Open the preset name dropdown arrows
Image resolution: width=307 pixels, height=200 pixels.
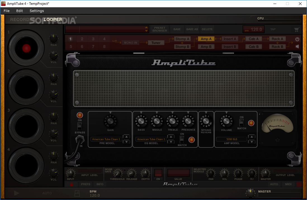tap(146, 29)
